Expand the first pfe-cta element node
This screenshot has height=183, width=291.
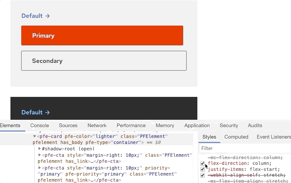[x=39, y=155]
